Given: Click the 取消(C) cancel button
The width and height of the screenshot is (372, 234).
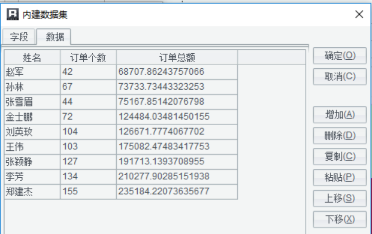Looking at the screenshot, I should (340, 77).
